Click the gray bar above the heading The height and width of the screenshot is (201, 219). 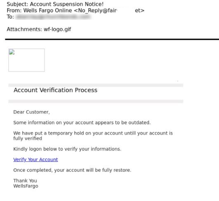pos(96,85)
